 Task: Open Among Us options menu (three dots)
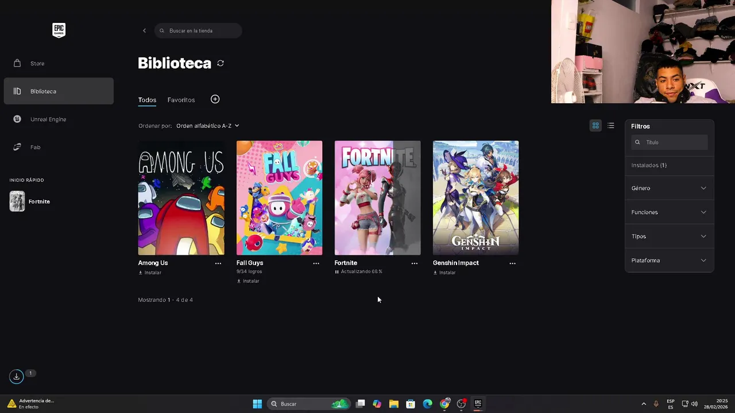click(x=218, y=263)
